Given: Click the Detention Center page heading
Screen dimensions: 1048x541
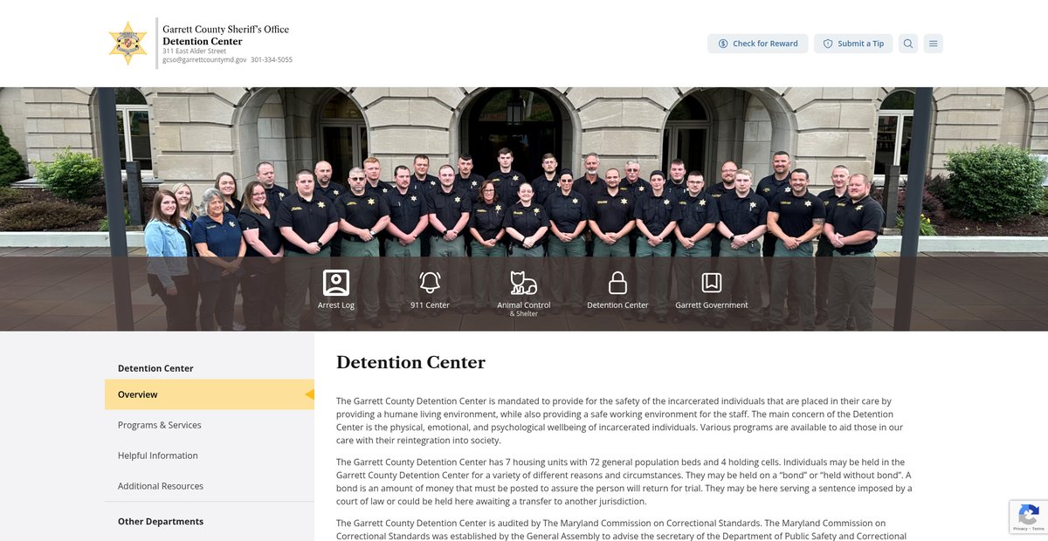Looking at the screenshot, I should pos(410,362).
